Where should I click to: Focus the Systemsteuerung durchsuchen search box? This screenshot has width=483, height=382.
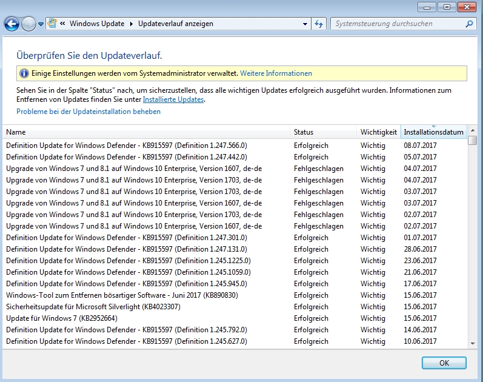point(398,24)
